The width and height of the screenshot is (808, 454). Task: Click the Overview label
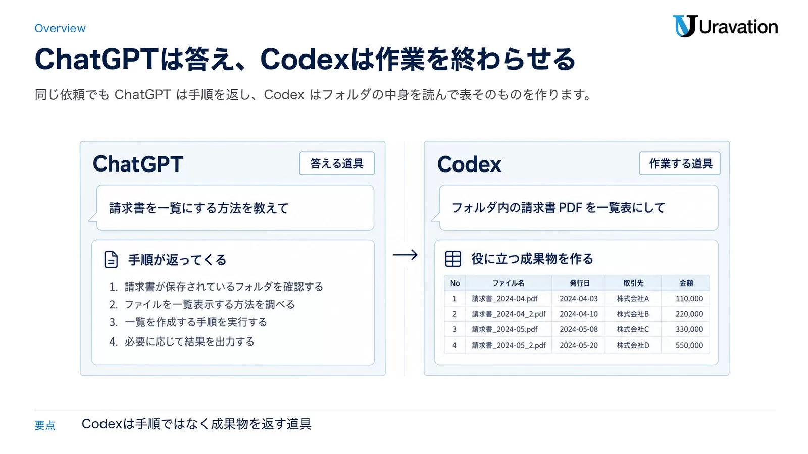60,28
